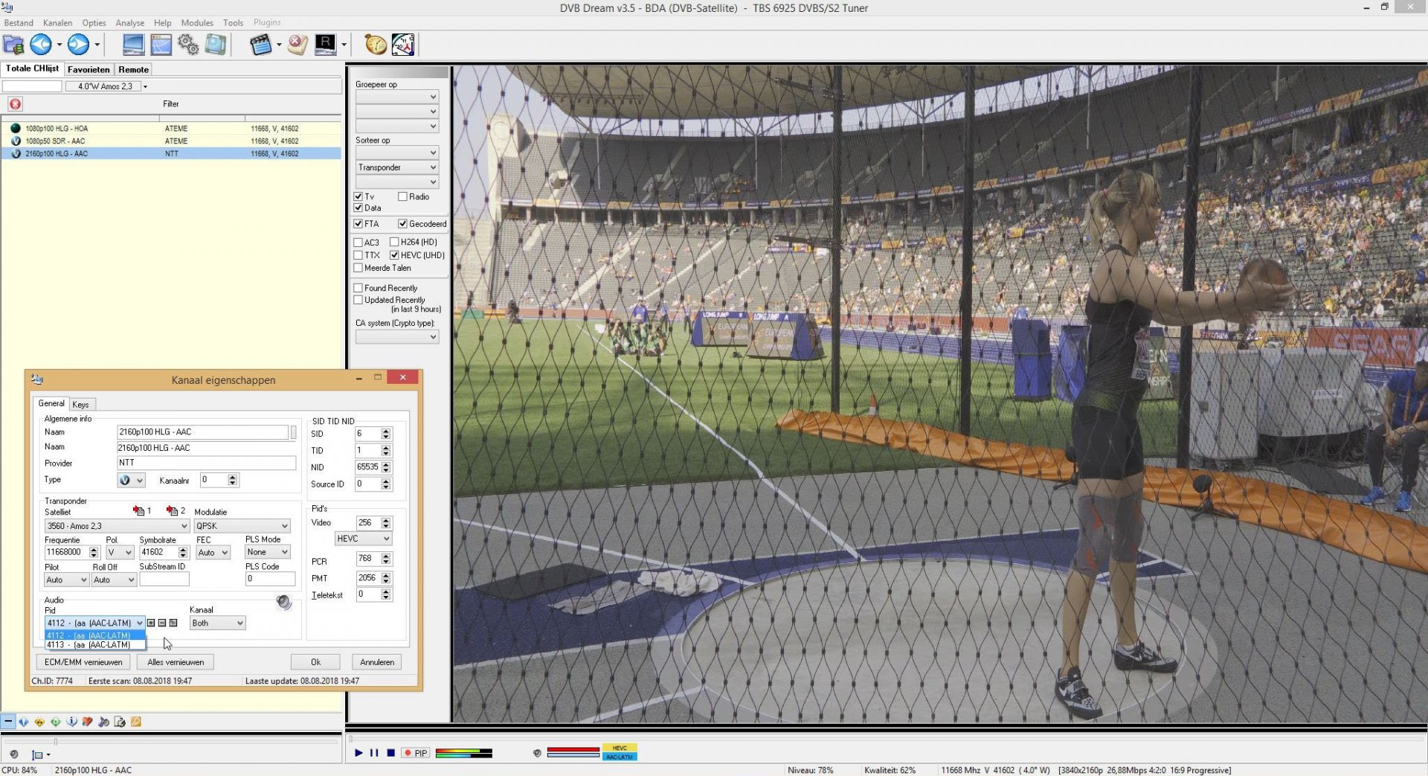Click the rainbow volume level bar near playback controls
The image size is (1428, 776).
pyautogui.click(x=463, y=753)
